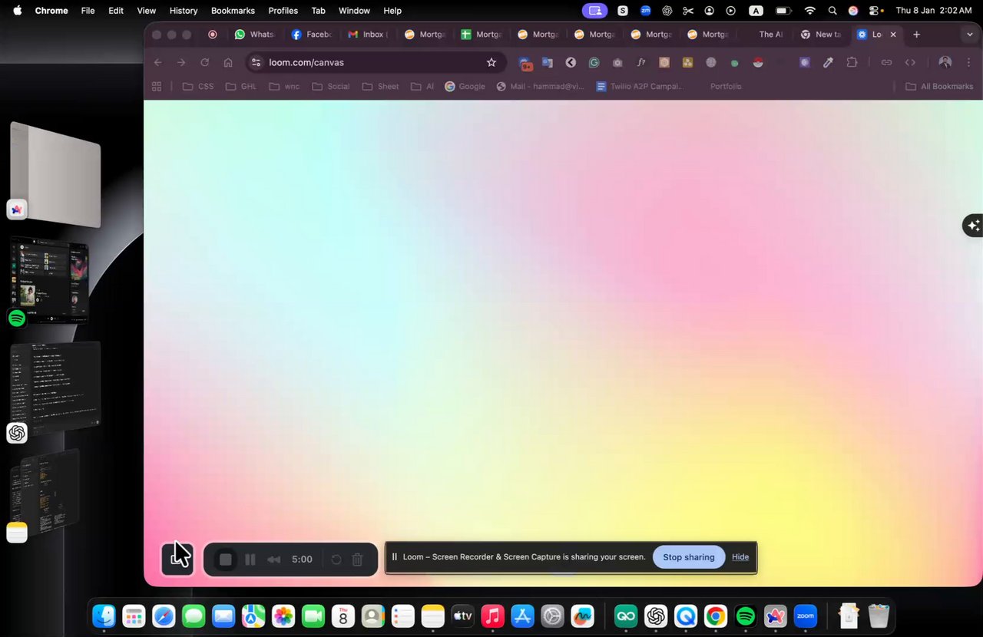Image resolution: width=983 pixels, height=637 pixels.
Task: Click the link chain extension icon
Action: click(x=886, y=63)
